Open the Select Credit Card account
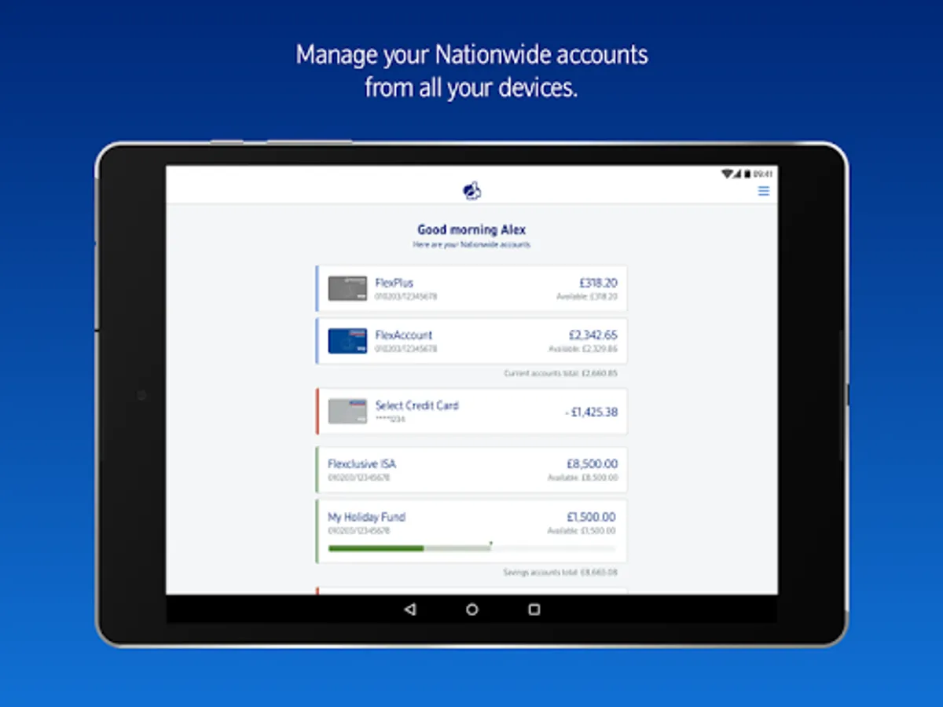Image resolution: width=943 pixels, height=707 pixels. [x=472, y=411]
